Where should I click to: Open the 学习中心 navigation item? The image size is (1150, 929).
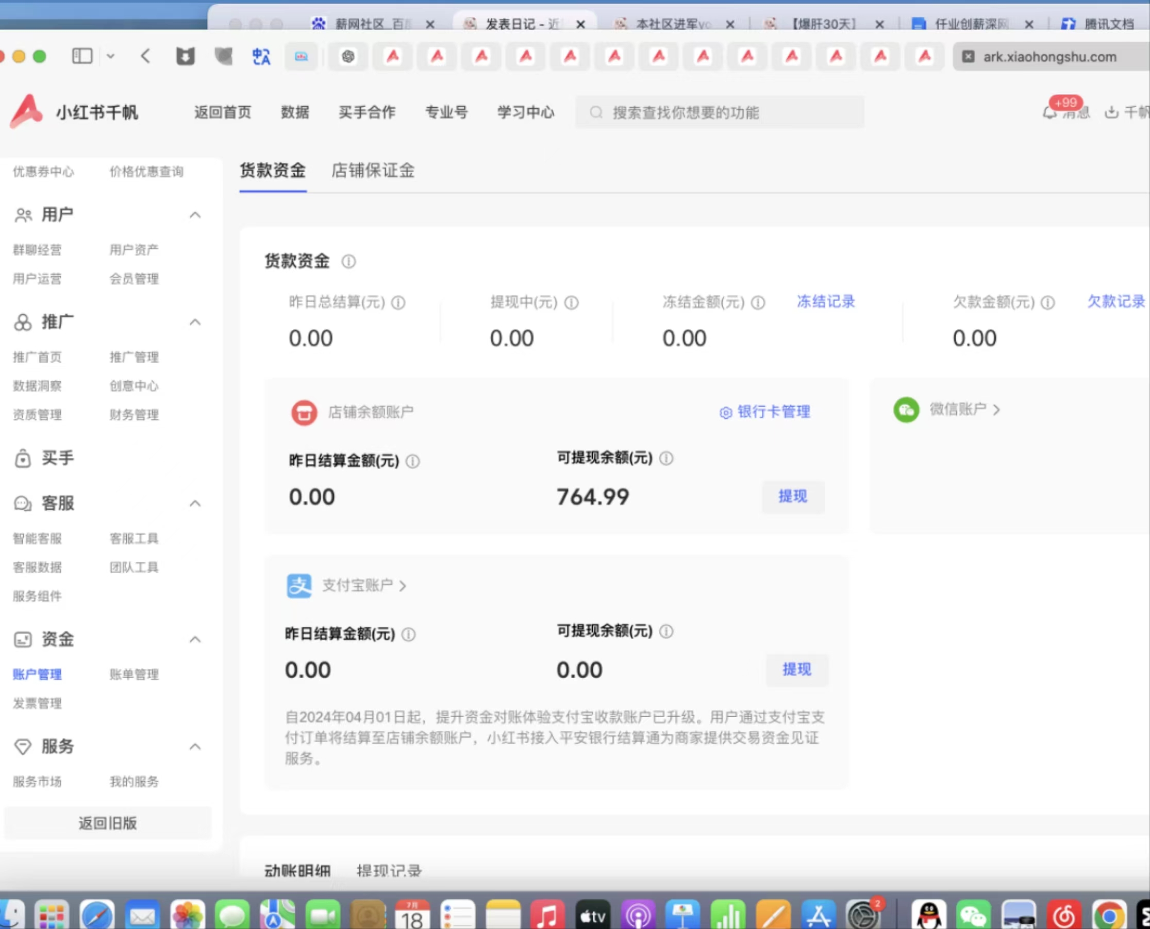tap(526, 112)
